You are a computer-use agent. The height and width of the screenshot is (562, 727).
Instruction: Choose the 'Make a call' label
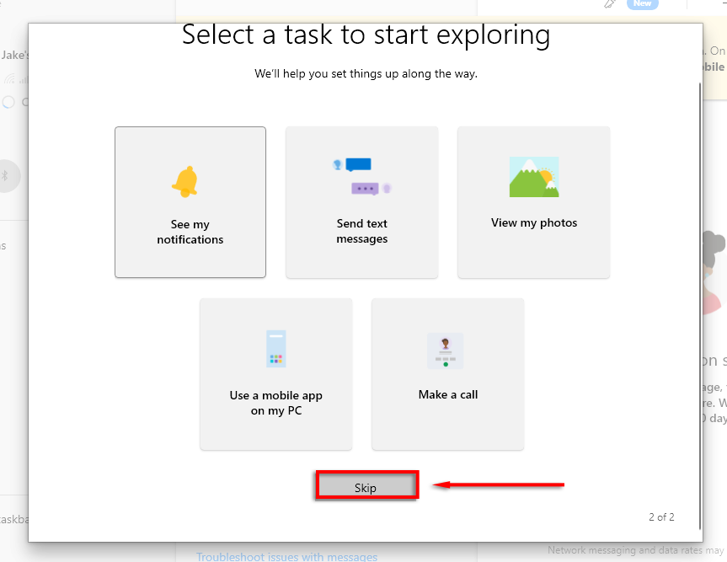coord(448,394)
